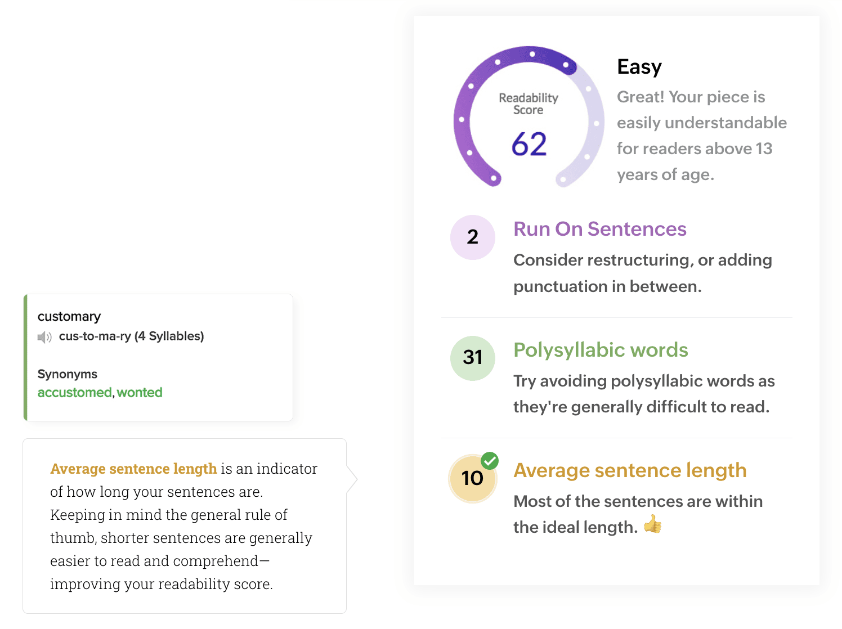This screenshot has height=629, width=842.
Task: Select the synonym 'accustomed'
Action: point(74,393)
